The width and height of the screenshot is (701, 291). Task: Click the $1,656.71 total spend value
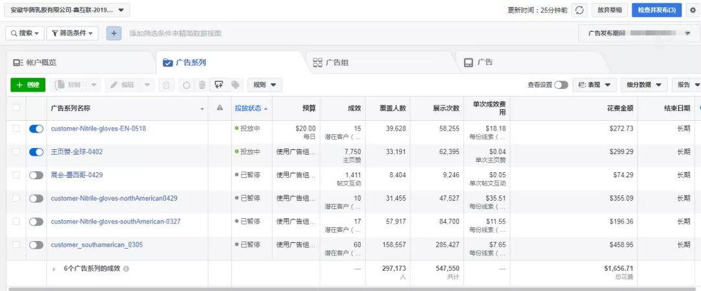pyautogui.click(x=619, y=268)
